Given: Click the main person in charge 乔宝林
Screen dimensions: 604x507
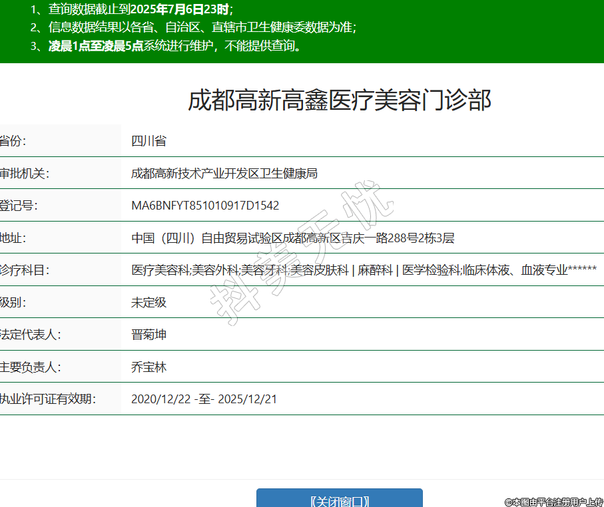Looking at the screenshot, I should [149, 367].
